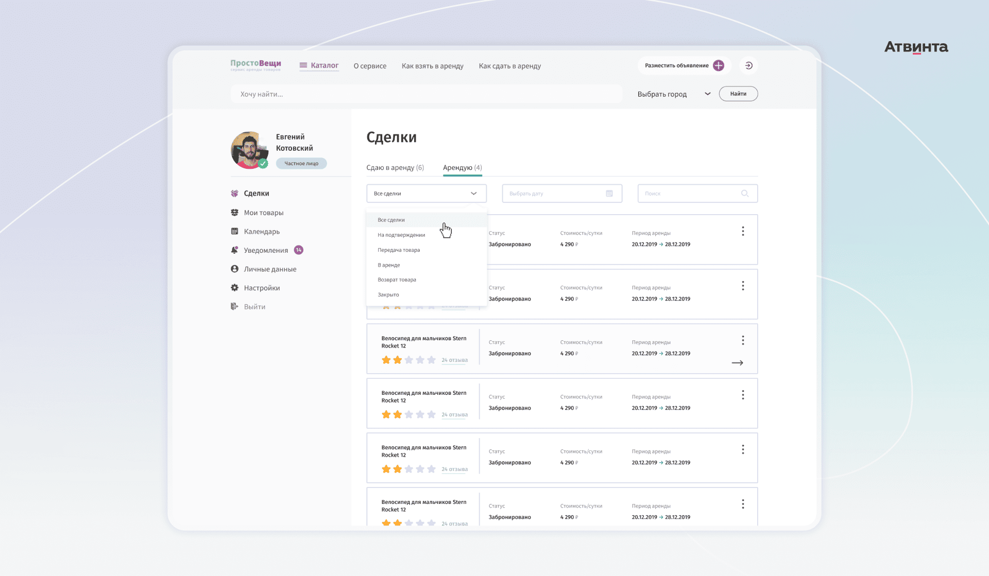Viewport: 989px width, 576px height.
Task: Click hamburger icon next to Каталог
Action: (303, 65)
